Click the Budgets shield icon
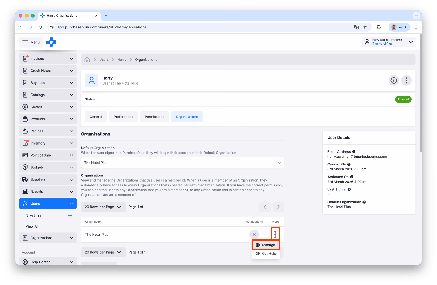Viewport: 437px width, 285px height. (x=25, y=167)
